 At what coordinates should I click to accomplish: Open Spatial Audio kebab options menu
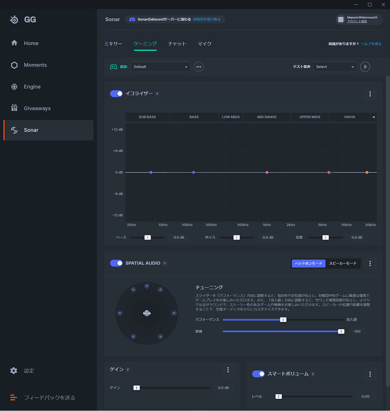click(370, 263)
